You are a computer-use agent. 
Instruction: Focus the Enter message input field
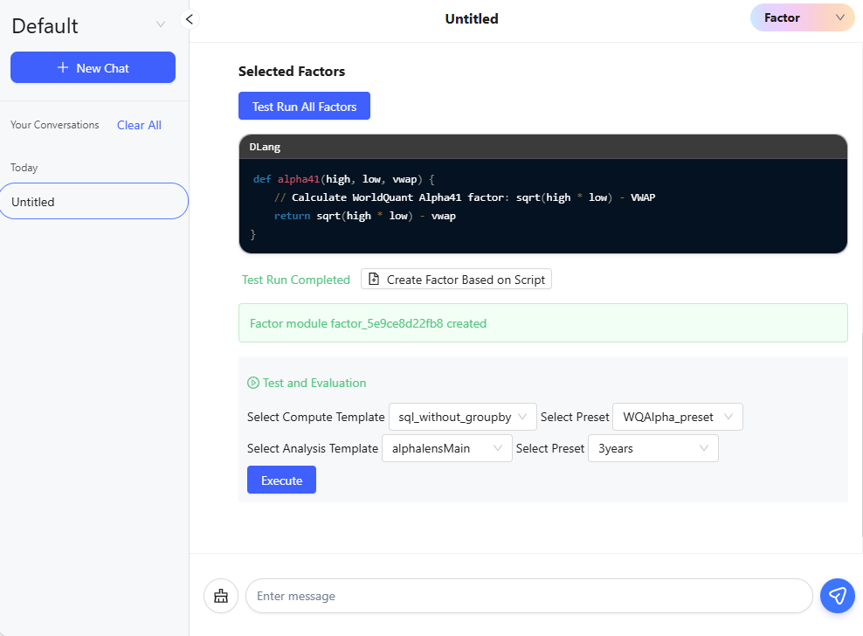pos(528,596)
